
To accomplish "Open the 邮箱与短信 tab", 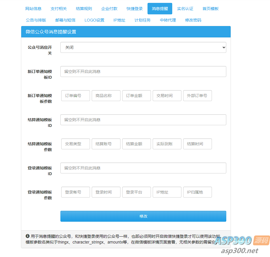I will pos(65,20).
